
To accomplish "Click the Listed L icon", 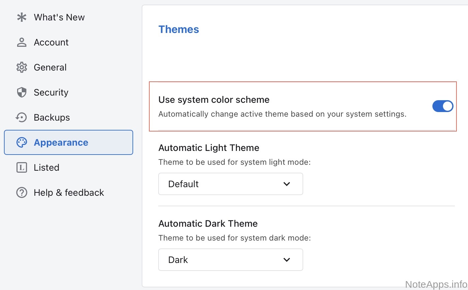I will tap(22, 167).
